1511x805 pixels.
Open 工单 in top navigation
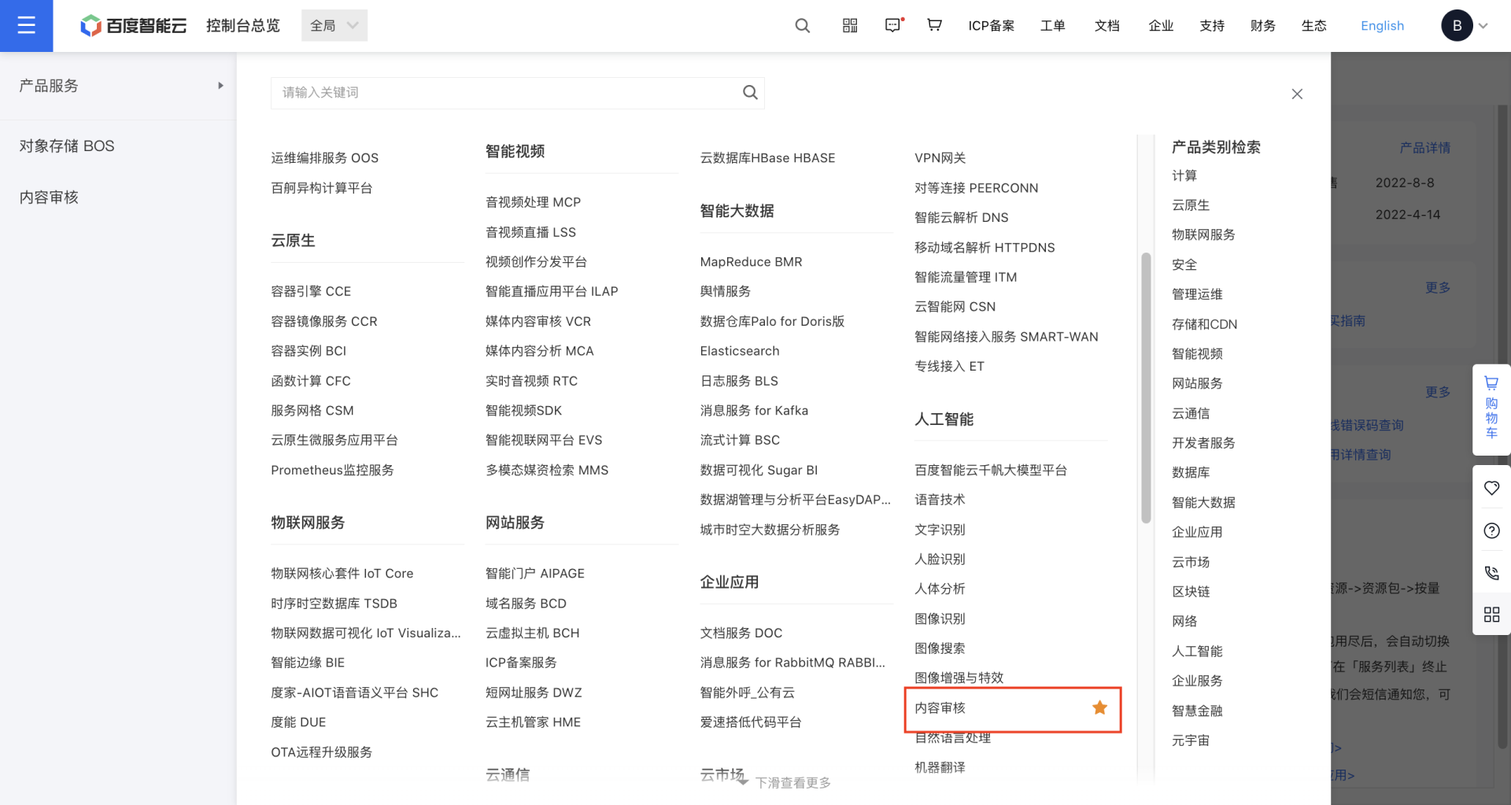pos(1052,26)
